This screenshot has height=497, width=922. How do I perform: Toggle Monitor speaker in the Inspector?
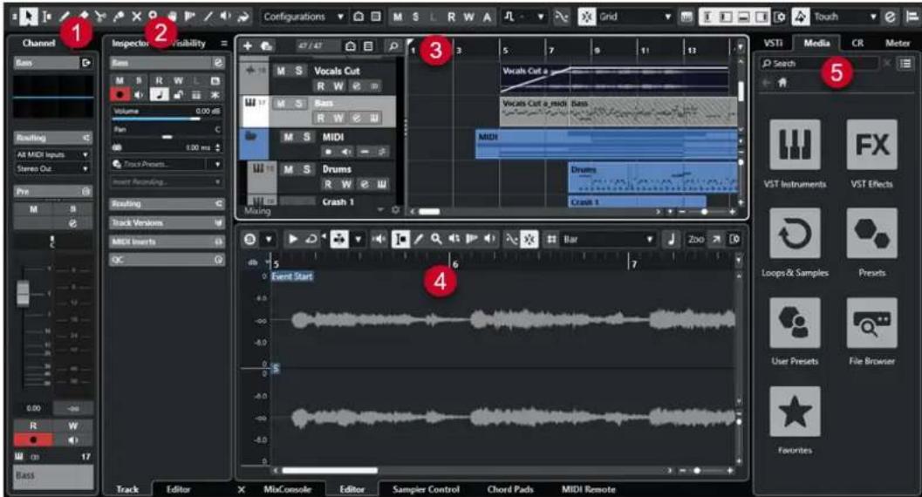point(139,94)
